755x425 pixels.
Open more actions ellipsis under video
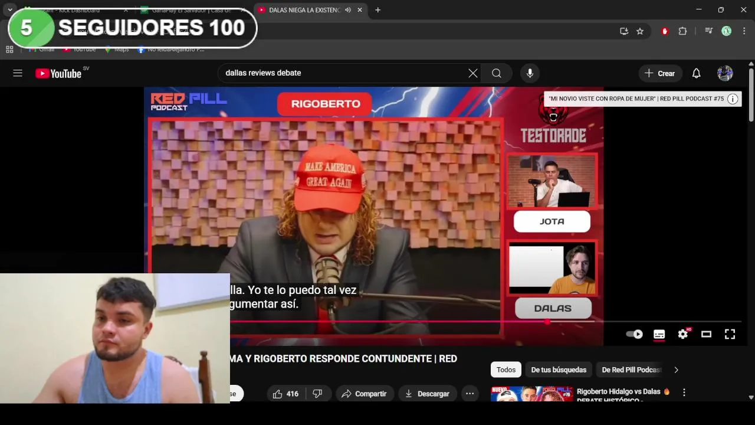click(470, 394)
